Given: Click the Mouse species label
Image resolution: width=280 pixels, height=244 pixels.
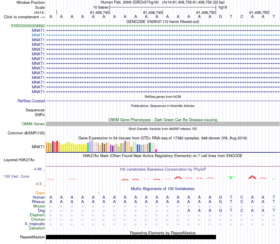Looking at the screenshot, I should tap(39, 206).
